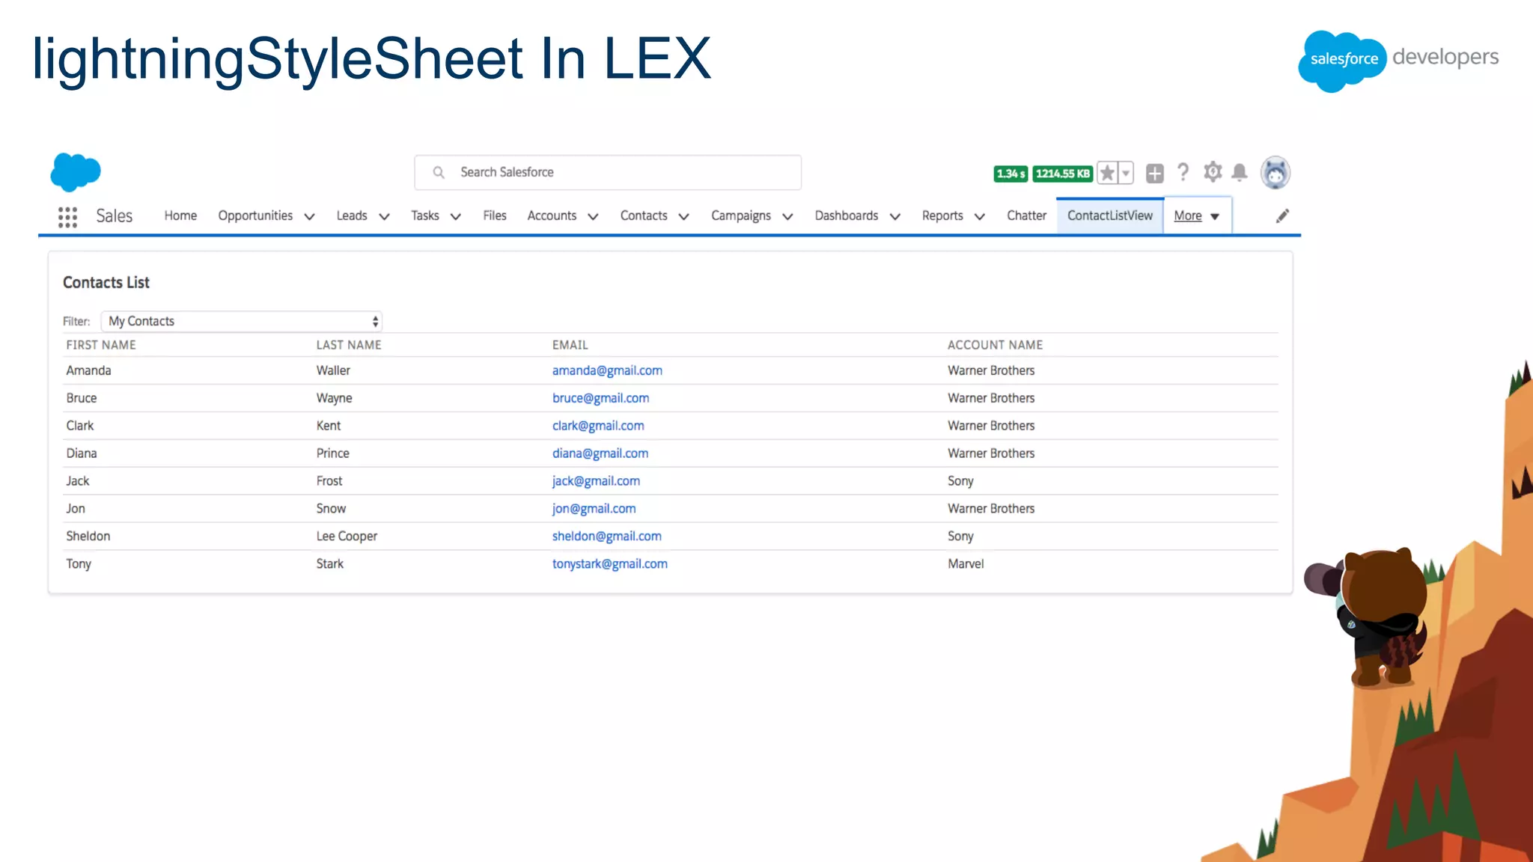The image size is (1533, 862).
Task: Click the search magnifier icon
Action: tap(439, 173)
